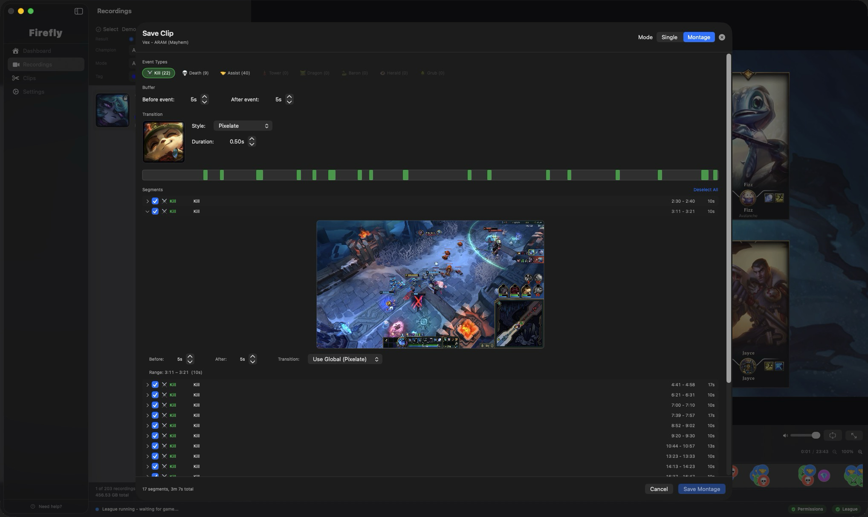This screenshot has width=868, height=517.
Task: Uncheck the 9:20 - 9:30 kill segment
Action: [155, 436]
